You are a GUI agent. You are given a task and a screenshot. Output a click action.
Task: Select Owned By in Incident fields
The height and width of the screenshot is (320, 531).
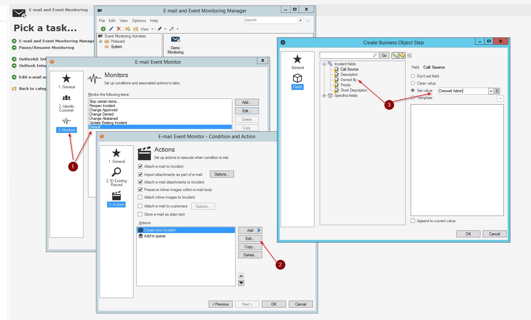pyautogui.click(x=348, y=80)
